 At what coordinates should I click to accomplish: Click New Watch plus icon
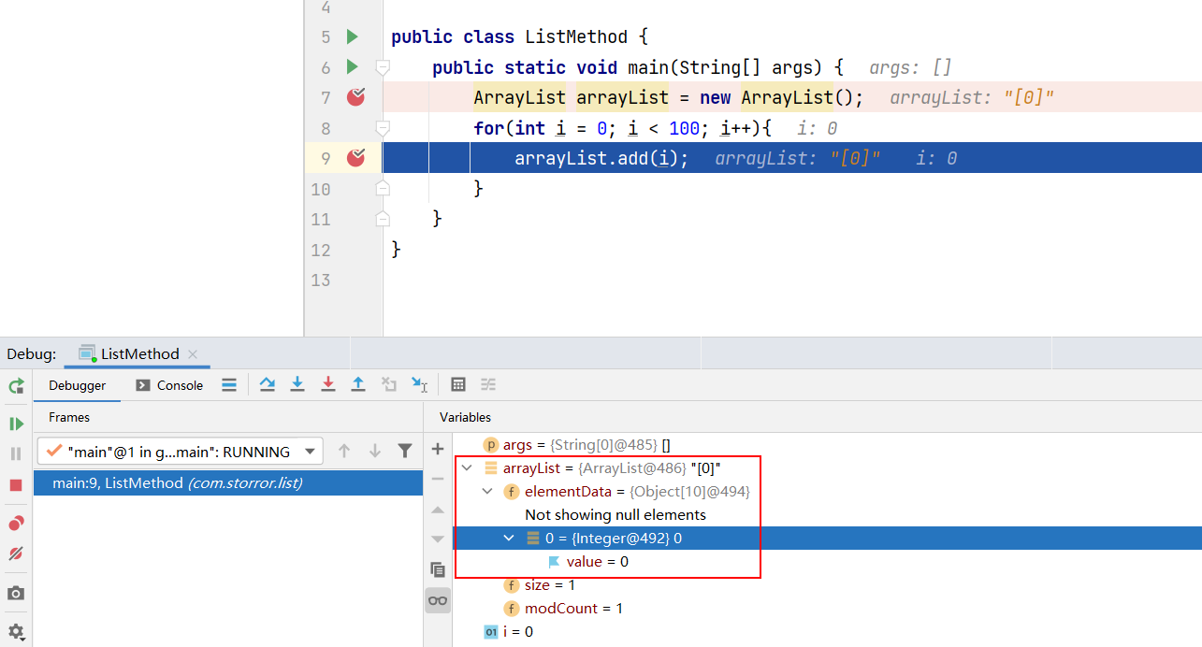click(438, 450)
